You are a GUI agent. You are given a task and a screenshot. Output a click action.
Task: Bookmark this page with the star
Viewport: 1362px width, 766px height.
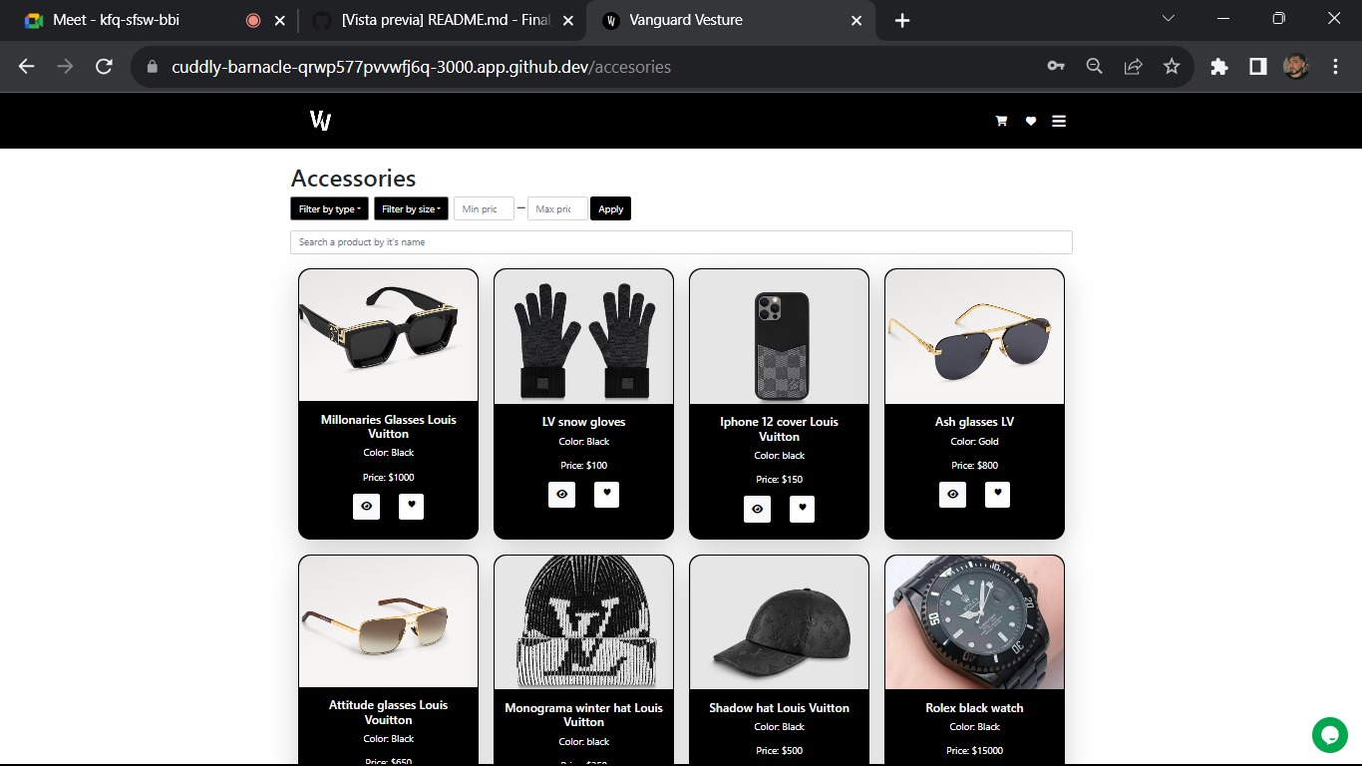pos(1172,67)
